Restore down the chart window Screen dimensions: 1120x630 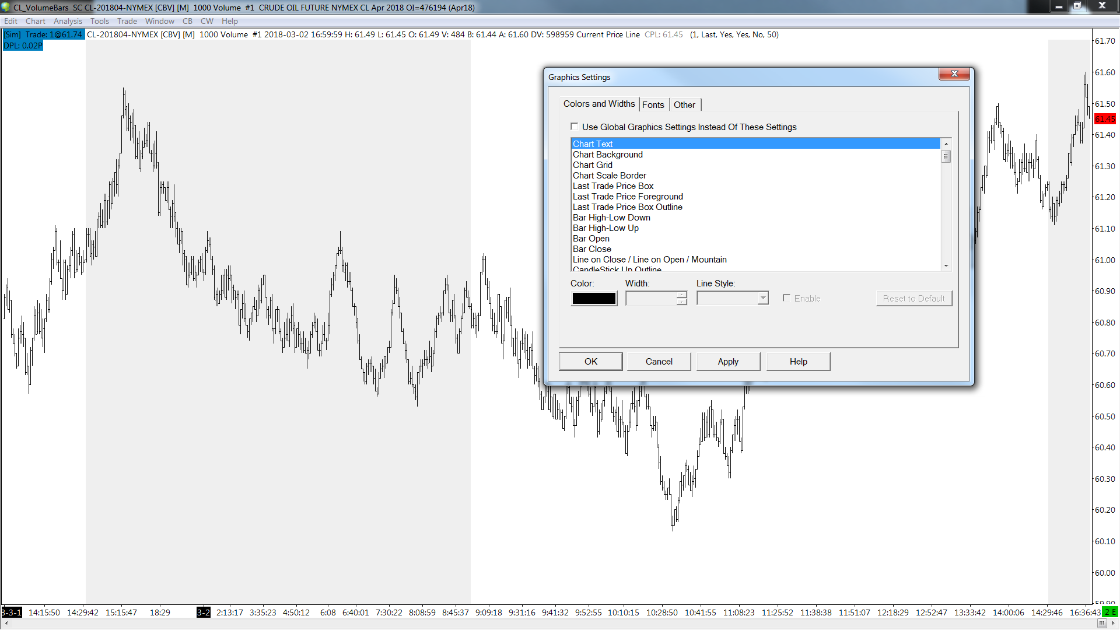click(1077, 6)
